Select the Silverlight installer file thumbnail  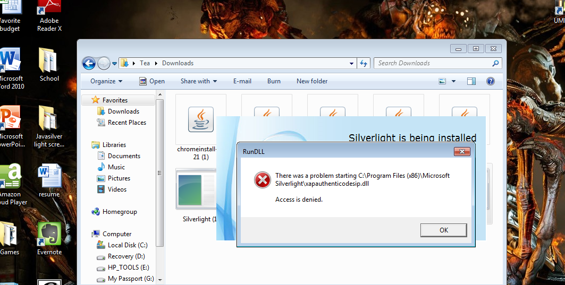tap(196, 188)
